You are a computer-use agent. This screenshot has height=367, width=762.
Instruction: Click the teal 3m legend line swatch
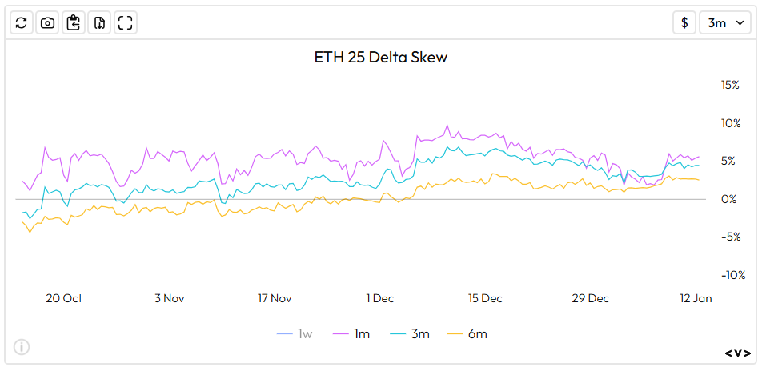[399, 333]
